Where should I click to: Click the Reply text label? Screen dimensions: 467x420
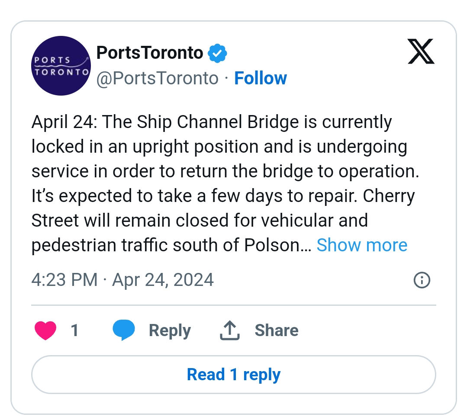pos(170,330)
